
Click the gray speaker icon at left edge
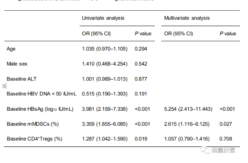coord(4,86)
